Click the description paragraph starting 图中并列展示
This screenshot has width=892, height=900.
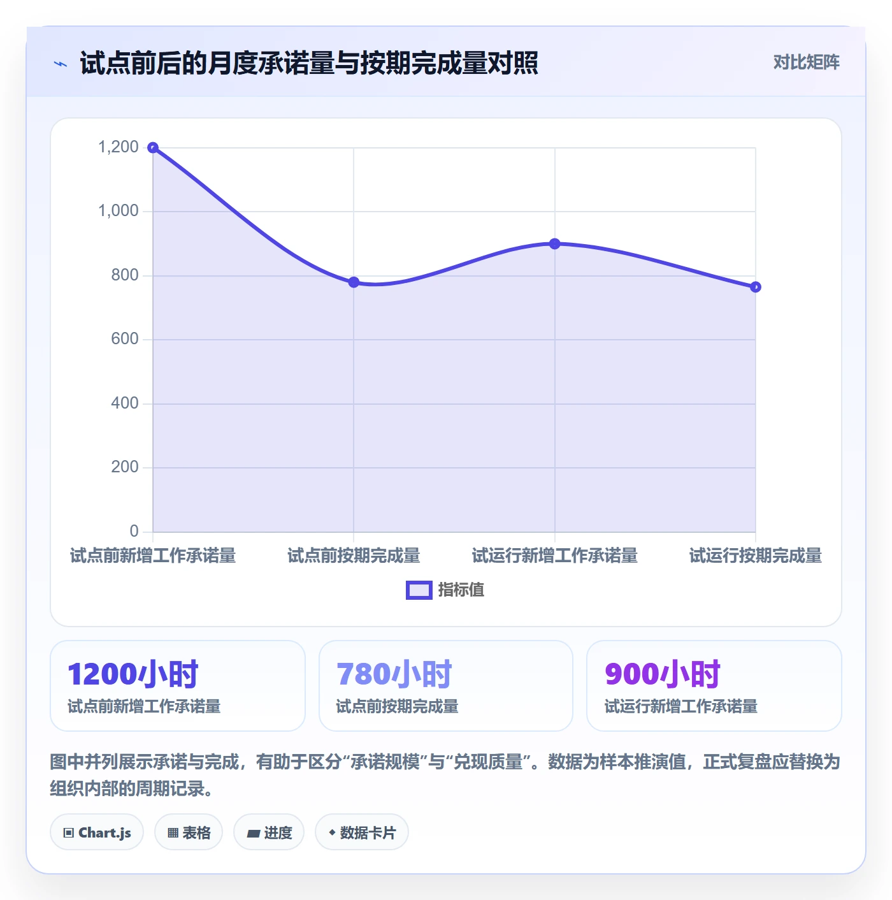point(445,775)
